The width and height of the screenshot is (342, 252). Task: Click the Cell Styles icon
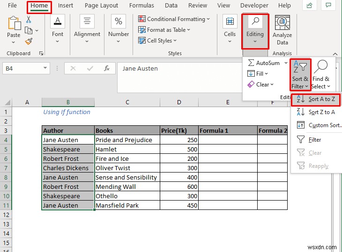point(142,40)
